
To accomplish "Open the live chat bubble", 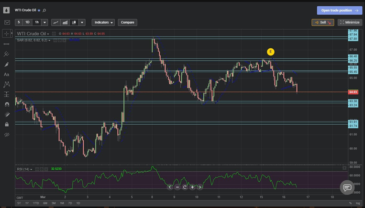I will [347, 187].
